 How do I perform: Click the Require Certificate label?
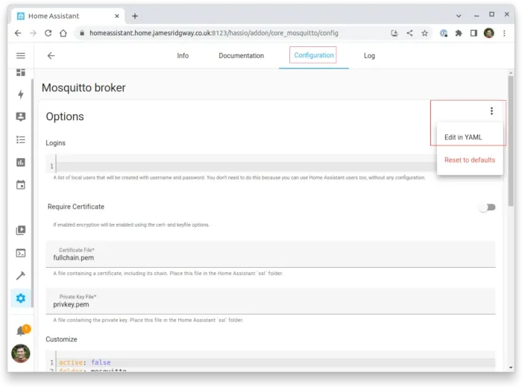(76, 207)
